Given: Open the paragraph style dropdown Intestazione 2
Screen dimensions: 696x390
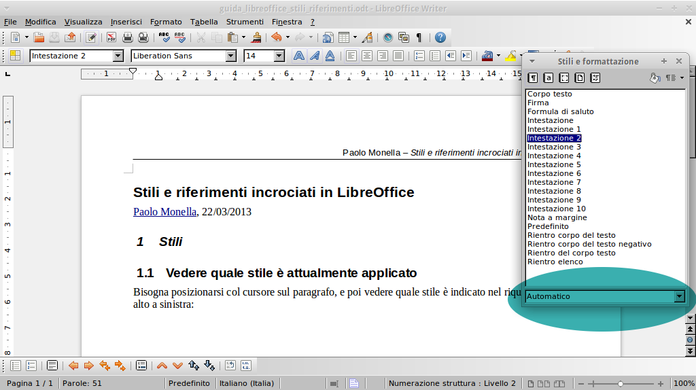Looking at the screenshot, I should (118, 56).
